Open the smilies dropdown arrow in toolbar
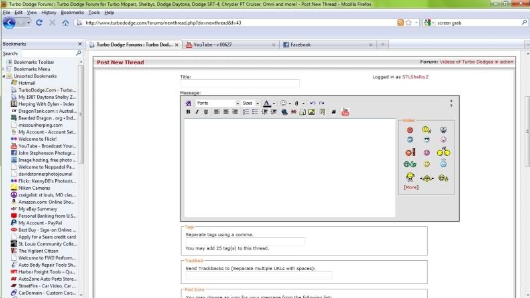Viewport: 530px width, 298px height. [290, 104]
